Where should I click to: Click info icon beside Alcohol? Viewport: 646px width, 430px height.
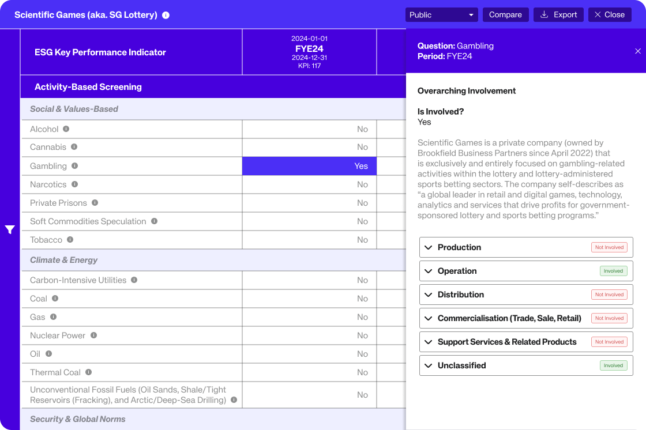[66, 129]
